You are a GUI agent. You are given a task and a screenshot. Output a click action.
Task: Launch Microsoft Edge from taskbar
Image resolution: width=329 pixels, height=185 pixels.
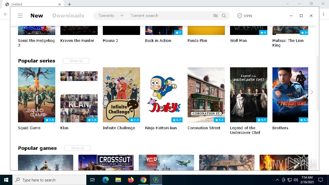click(x=106, y=180)
